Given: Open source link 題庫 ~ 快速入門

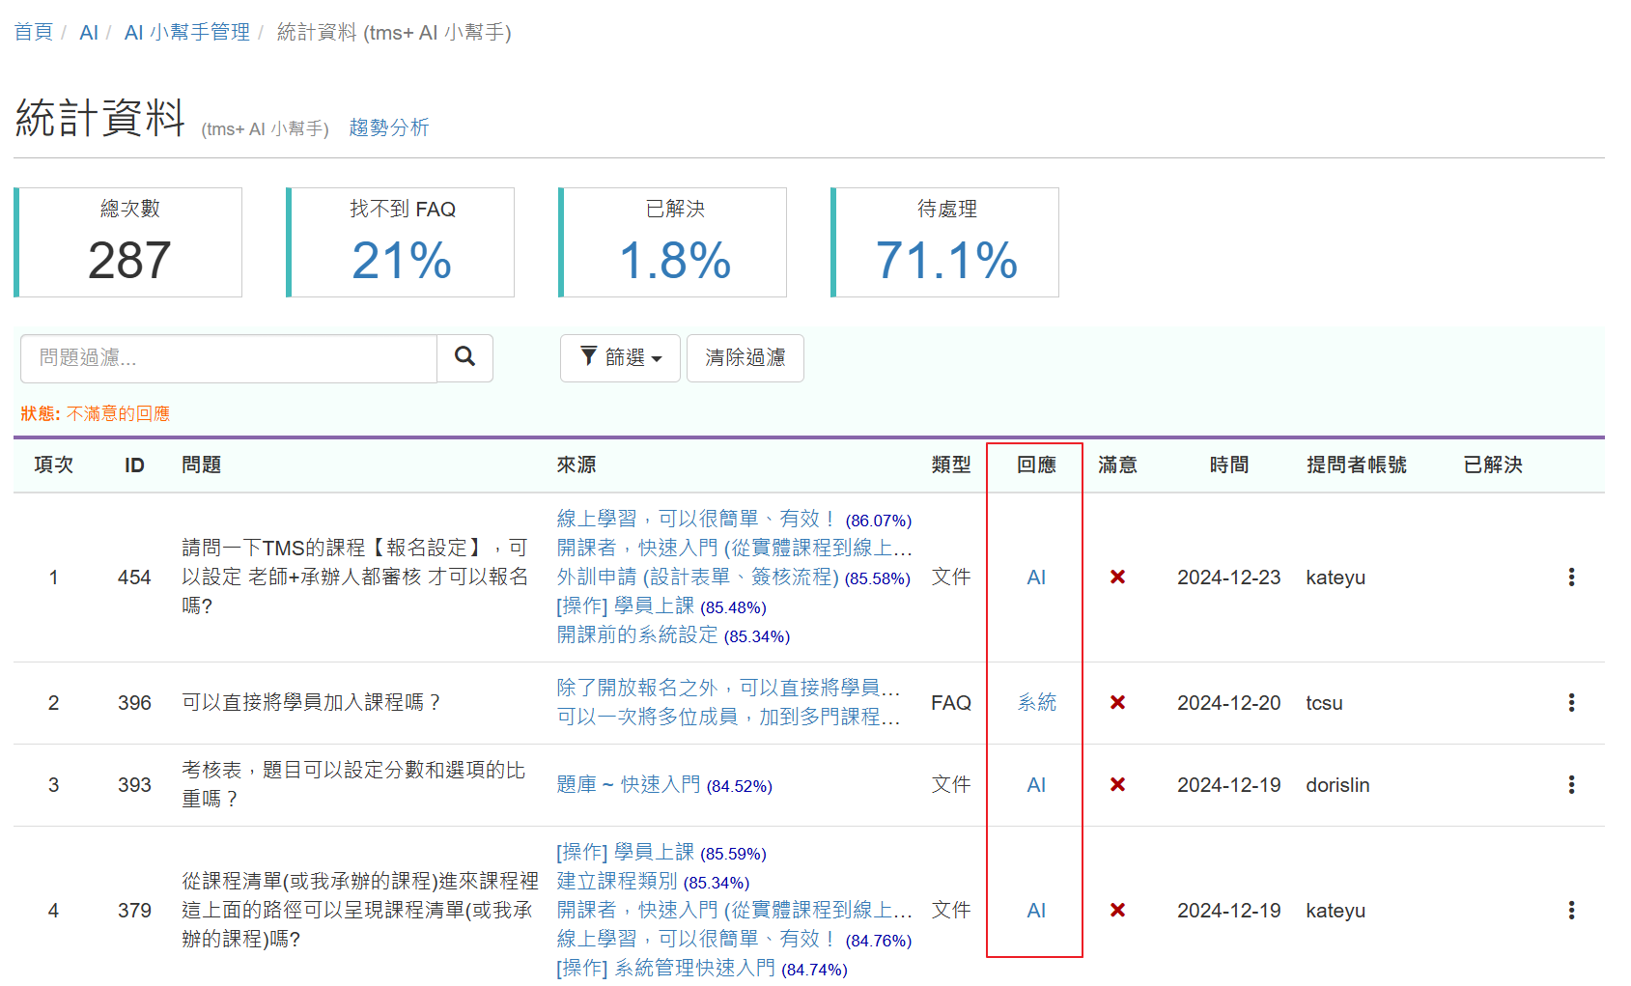Looking at the screenshot, I should pos(628,785).
